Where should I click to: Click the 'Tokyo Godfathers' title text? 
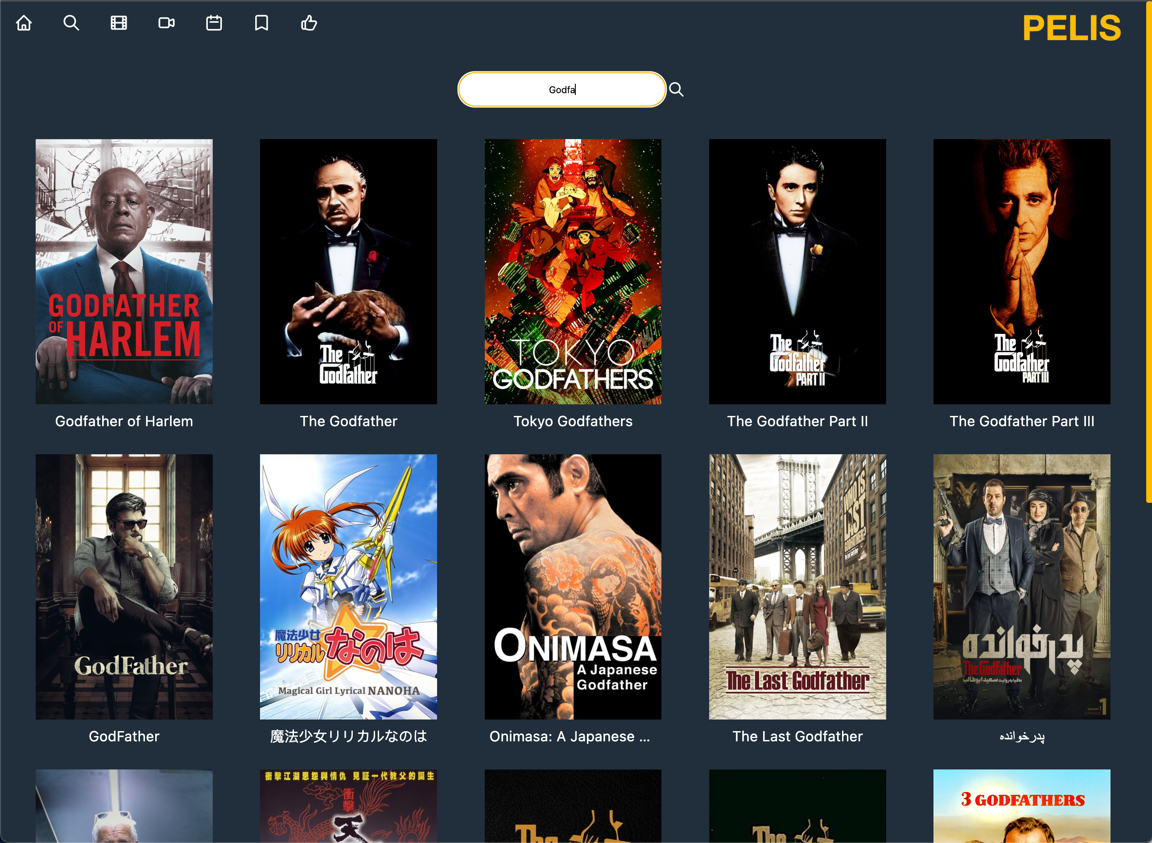coord(573,421)
